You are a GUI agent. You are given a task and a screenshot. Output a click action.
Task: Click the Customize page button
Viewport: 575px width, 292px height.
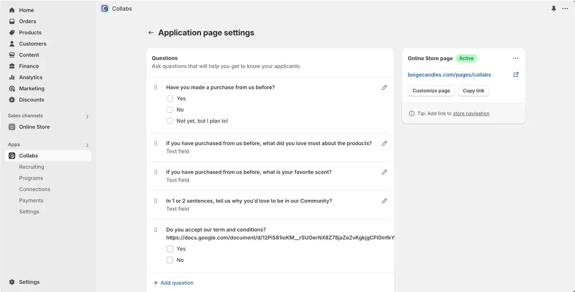(431, 91)
